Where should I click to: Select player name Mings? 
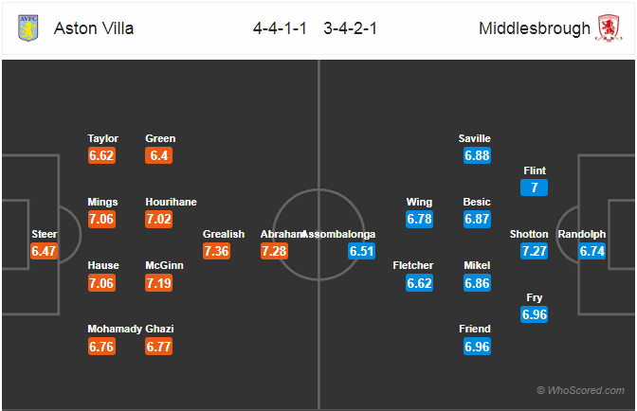point(102,202)
